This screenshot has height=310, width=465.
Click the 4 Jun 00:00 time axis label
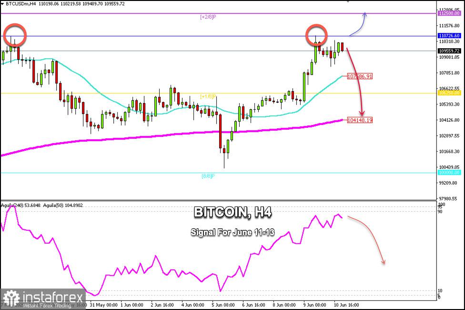[x=193, y=305]
